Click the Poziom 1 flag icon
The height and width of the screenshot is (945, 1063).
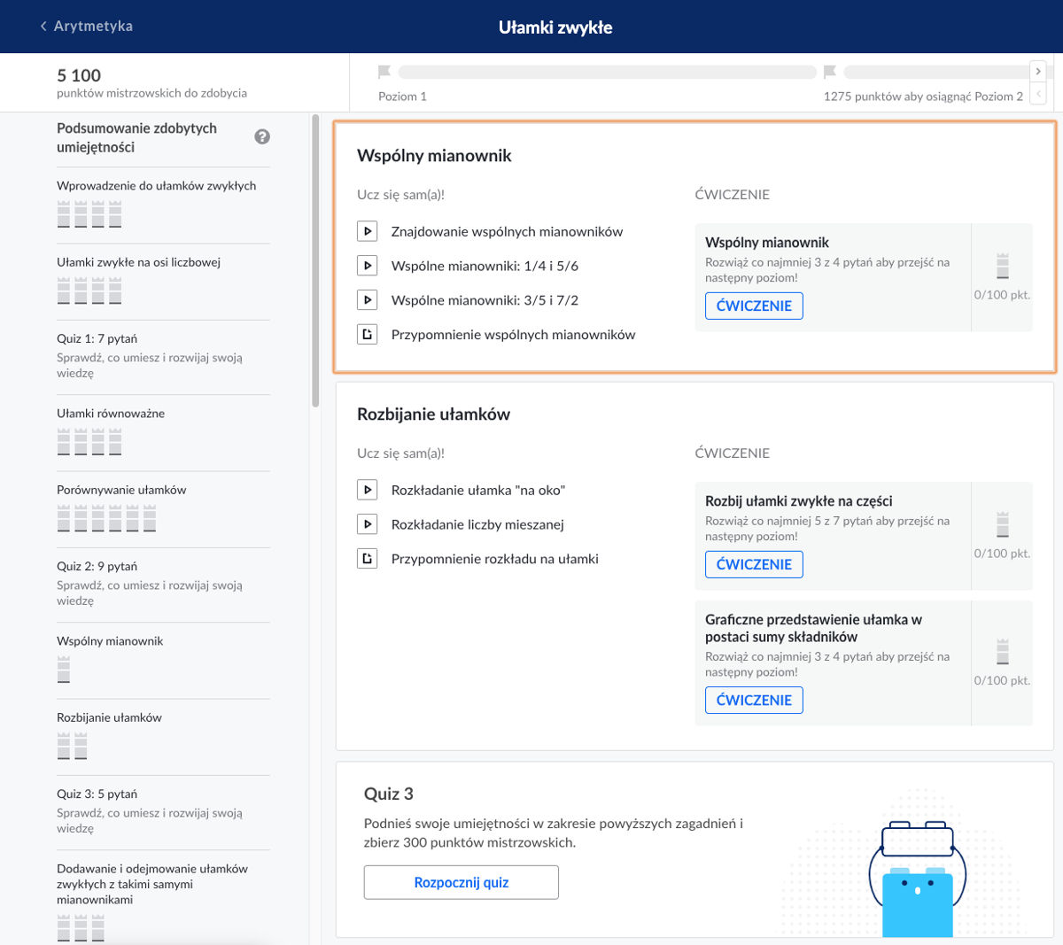pos(384,72)
